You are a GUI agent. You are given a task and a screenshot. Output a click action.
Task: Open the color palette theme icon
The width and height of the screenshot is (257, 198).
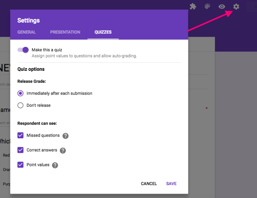pyautogui.click(x=207, y=6)
